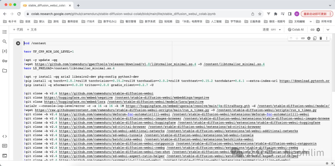Viewport: 335px width, 166px height.
Task: Open the find and replace panel
Action: [x=4, y=41]
